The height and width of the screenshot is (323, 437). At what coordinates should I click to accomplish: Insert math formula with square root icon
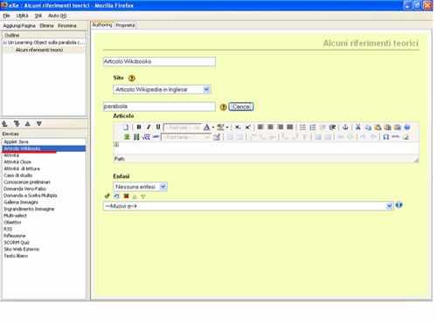point(146,137)
